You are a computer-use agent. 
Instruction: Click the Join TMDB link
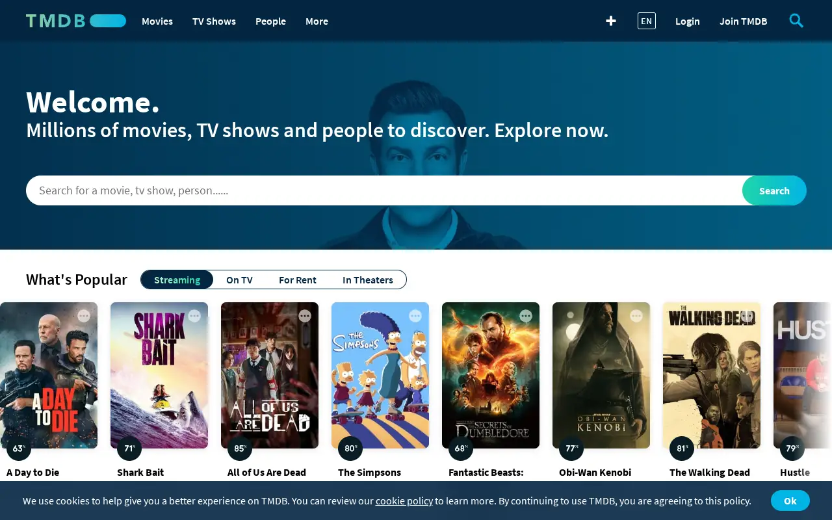point(744,21)
